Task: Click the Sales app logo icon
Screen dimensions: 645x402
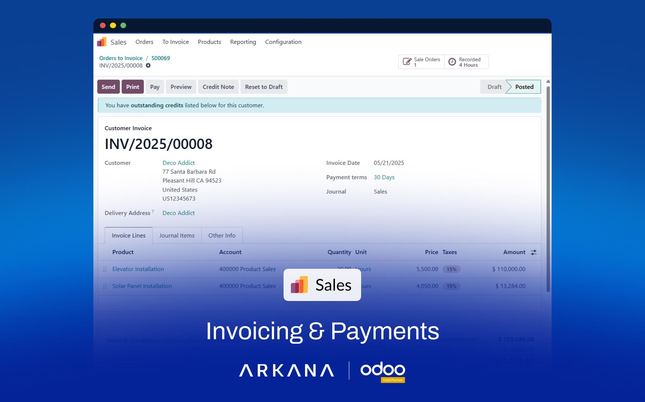Action: click(x=102, y=42)
